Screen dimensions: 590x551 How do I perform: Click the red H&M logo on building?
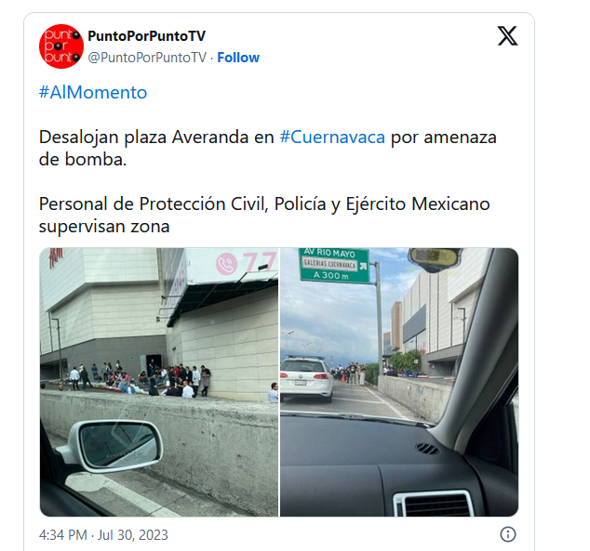(56, 257)
